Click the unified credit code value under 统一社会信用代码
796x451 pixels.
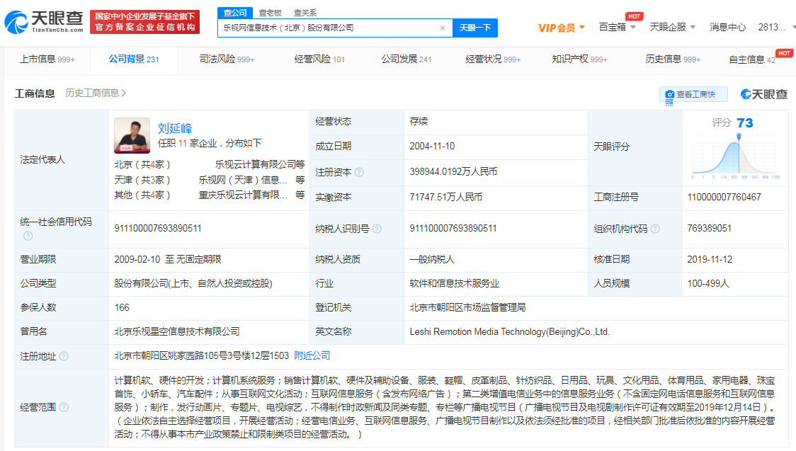[x=158, y=228]
